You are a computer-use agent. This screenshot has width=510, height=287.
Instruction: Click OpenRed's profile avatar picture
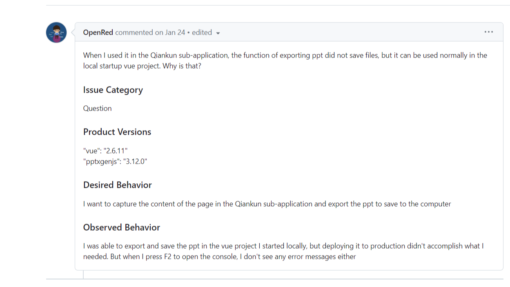click(x=56, y=33)
